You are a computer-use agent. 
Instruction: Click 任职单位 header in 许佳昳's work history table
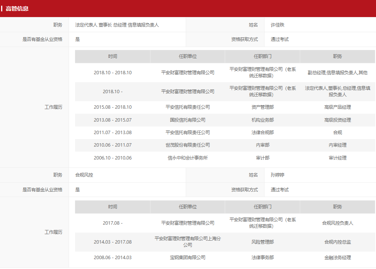click(x=188, y=56)
